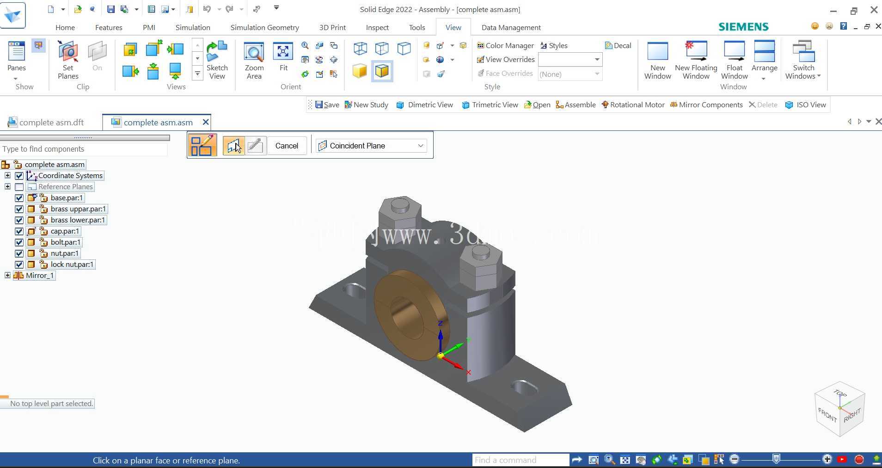This screenshot has height=468, width=882.
Task: Switch to the Dimetric View
Action: pos(425,105)
